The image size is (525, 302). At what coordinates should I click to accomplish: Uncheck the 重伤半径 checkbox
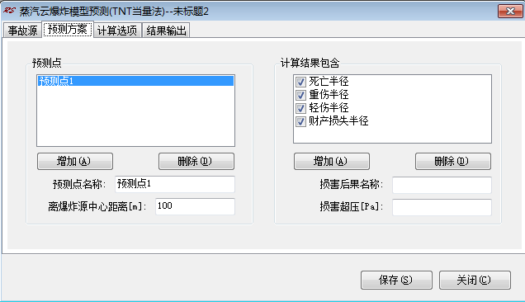pos(300,95)
